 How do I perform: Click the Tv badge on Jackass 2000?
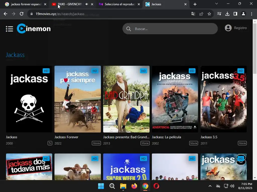tap(50, 143)
